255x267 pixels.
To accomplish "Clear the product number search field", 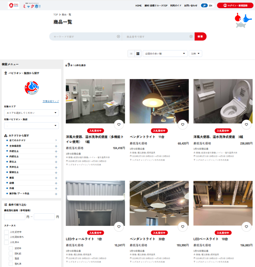I will coord(191,36).
